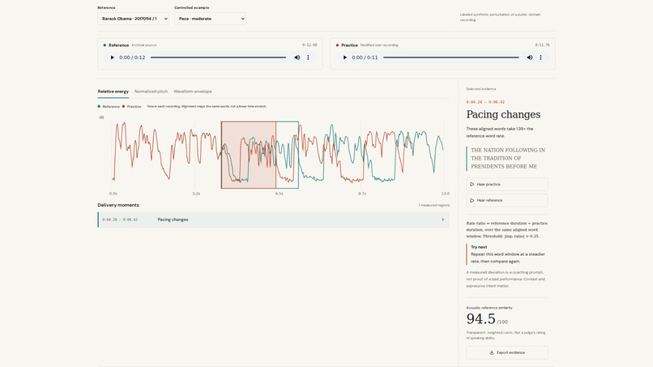
Task: Click the 0:12.98 Reference duration label
Action: tap(309, 45)
